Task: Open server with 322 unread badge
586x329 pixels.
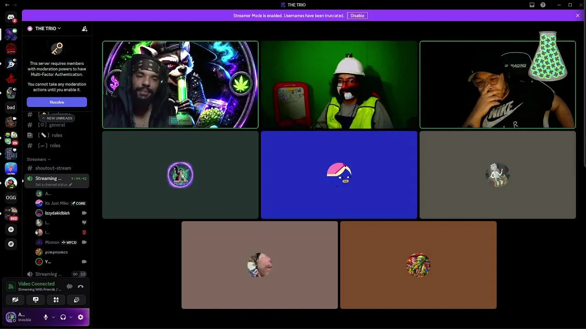Action: 11,213
